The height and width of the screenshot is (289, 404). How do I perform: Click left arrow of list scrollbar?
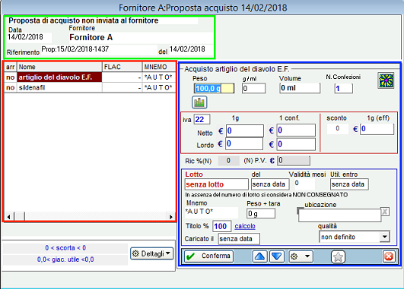pyautogui.click(x=9, y=216)
